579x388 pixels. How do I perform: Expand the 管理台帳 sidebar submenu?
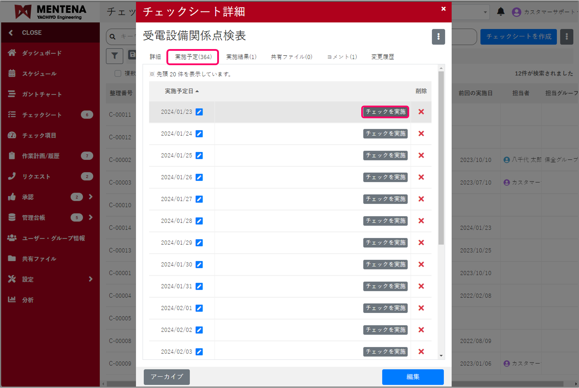91,218
